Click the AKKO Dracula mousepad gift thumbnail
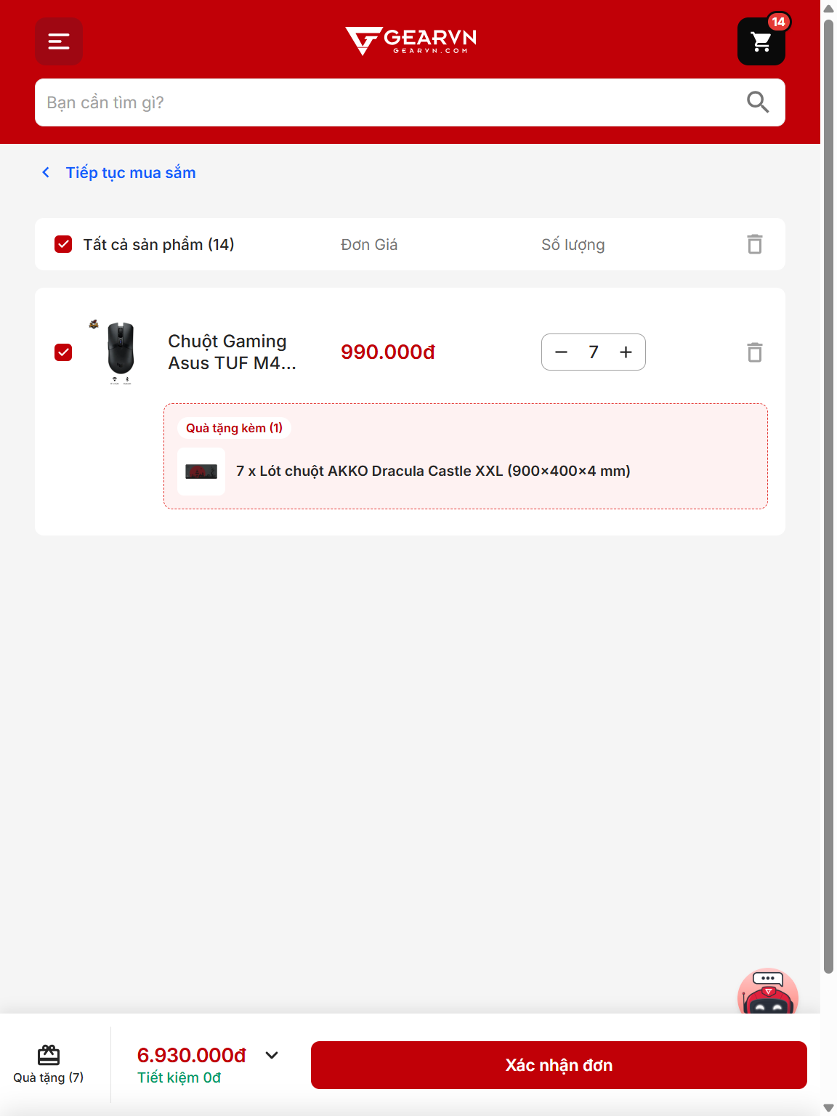 click(201, 472)
